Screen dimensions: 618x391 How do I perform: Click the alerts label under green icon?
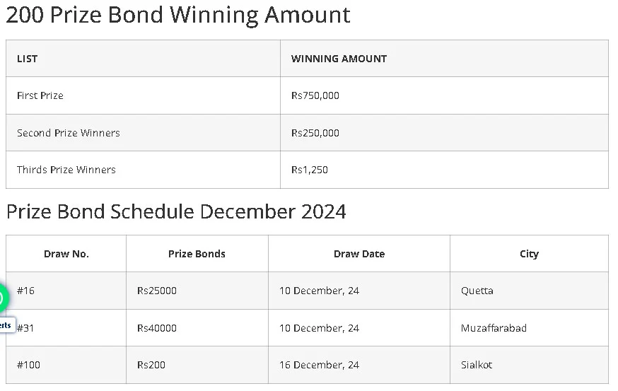[x=6, y=325]
